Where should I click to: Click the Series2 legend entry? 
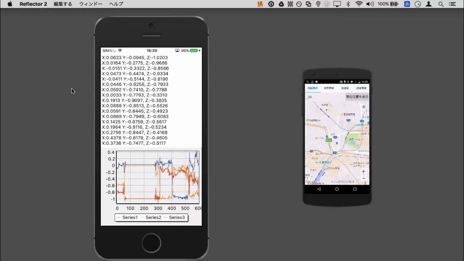[150, 217]
